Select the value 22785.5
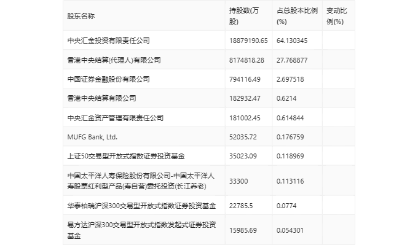Image resolution: width=418 pixels, height=245 pixels. click(x=241, y=206)
